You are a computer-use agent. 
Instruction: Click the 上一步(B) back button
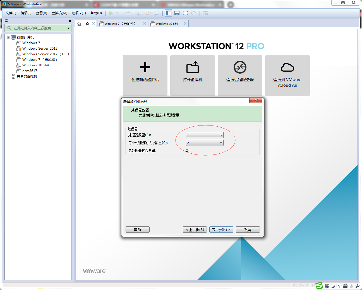(195, 229)
